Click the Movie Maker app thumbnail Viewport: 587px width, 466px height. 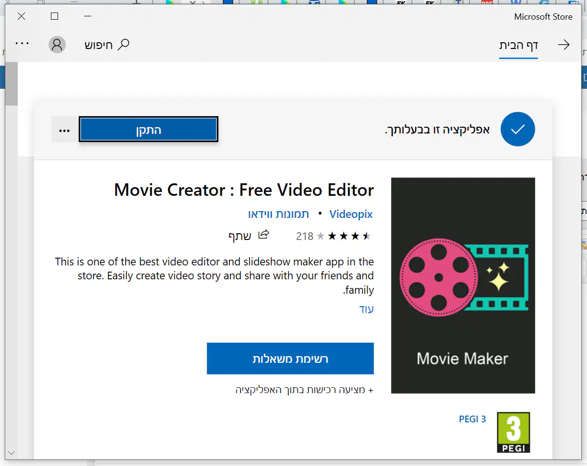pos(463,285)
